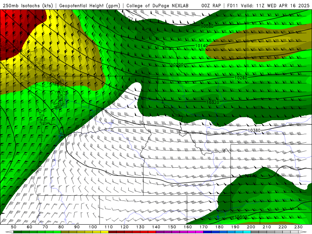
Task: Click the 'Geopotential Height (gpm)' title text
Action: tap(90, 6)
